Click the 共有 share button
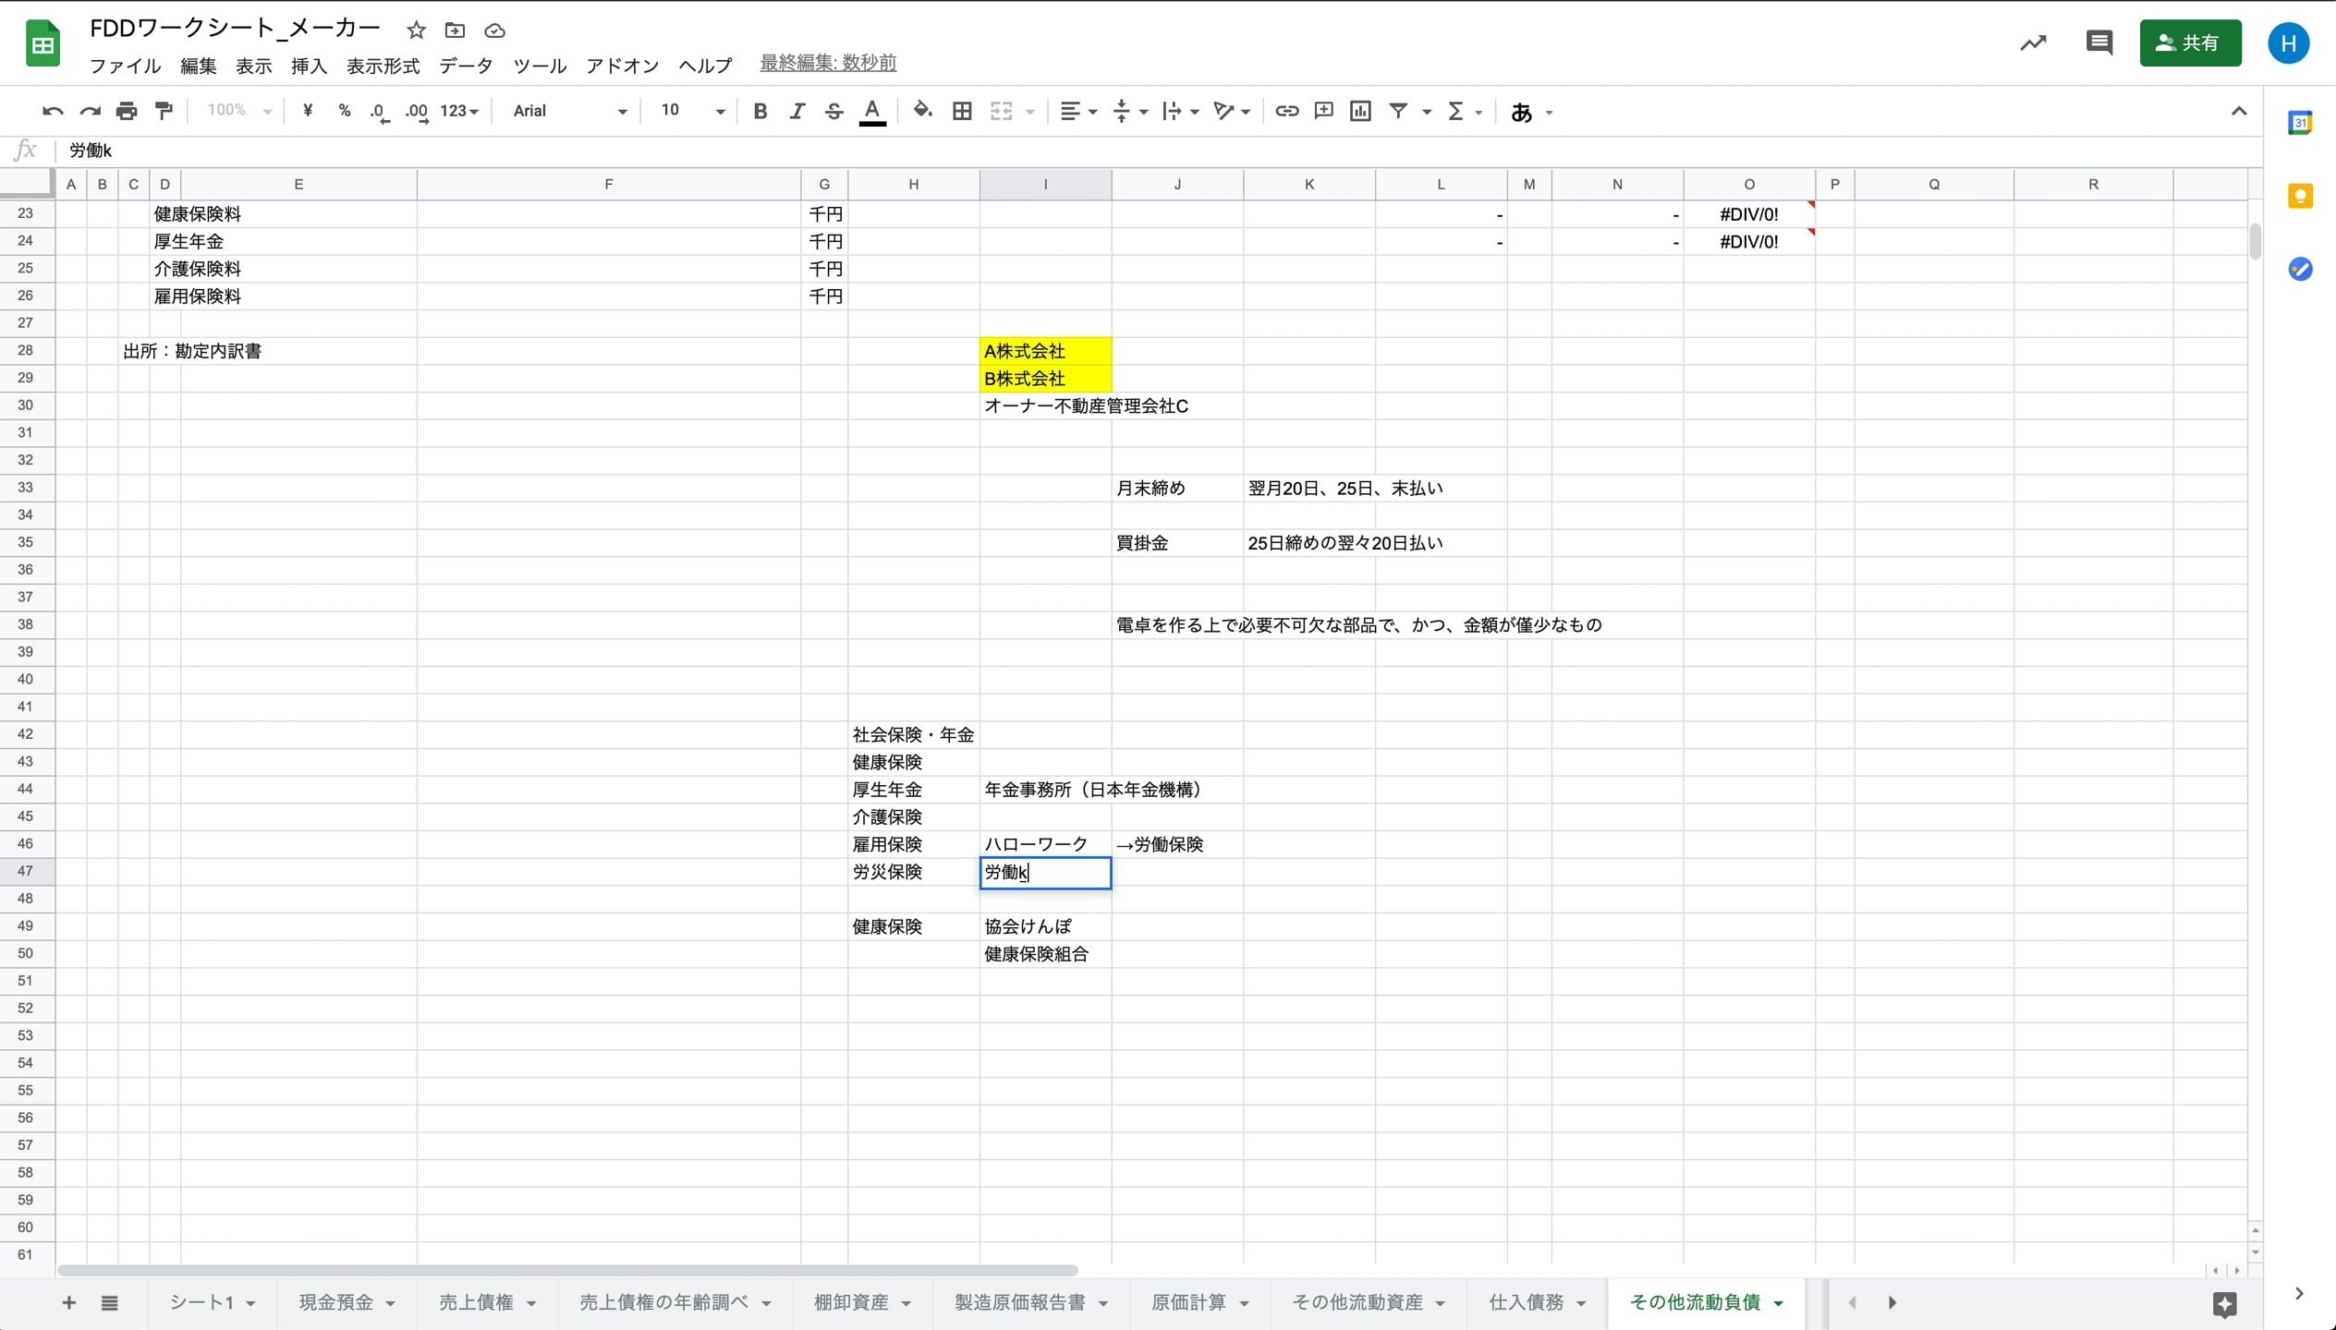2336x1330 pixels. pos(2190,42)
